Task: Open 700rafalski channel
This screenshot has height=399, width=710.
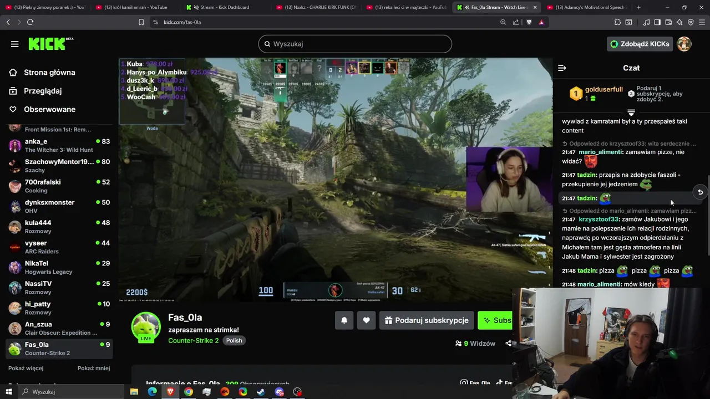Action: [x=59, y=186]
